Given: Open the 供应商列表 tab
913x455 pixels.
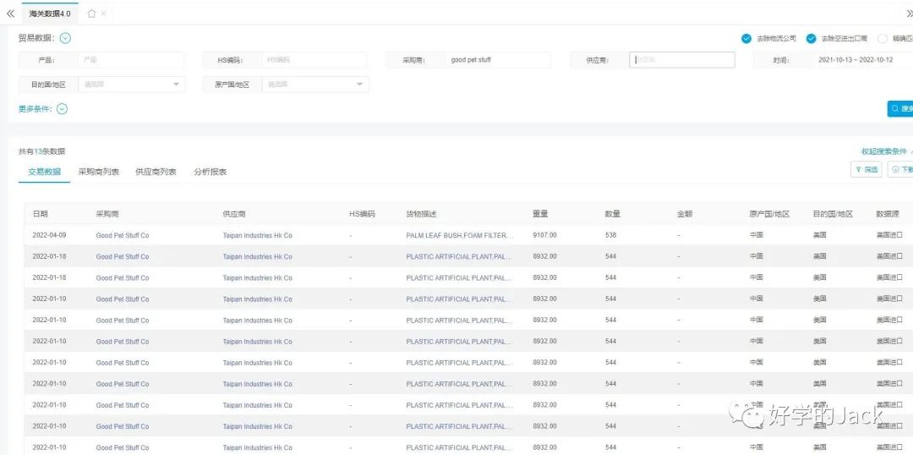Looking at the screenshot, I should point(156,172).
